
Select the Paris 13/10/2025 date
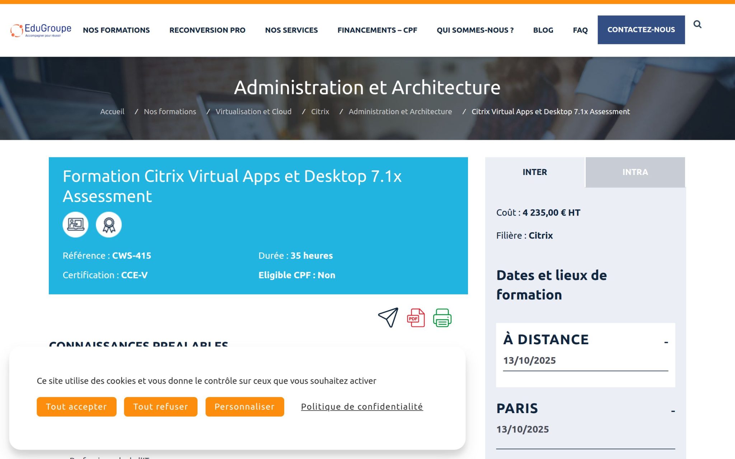(x=523, y=429)
